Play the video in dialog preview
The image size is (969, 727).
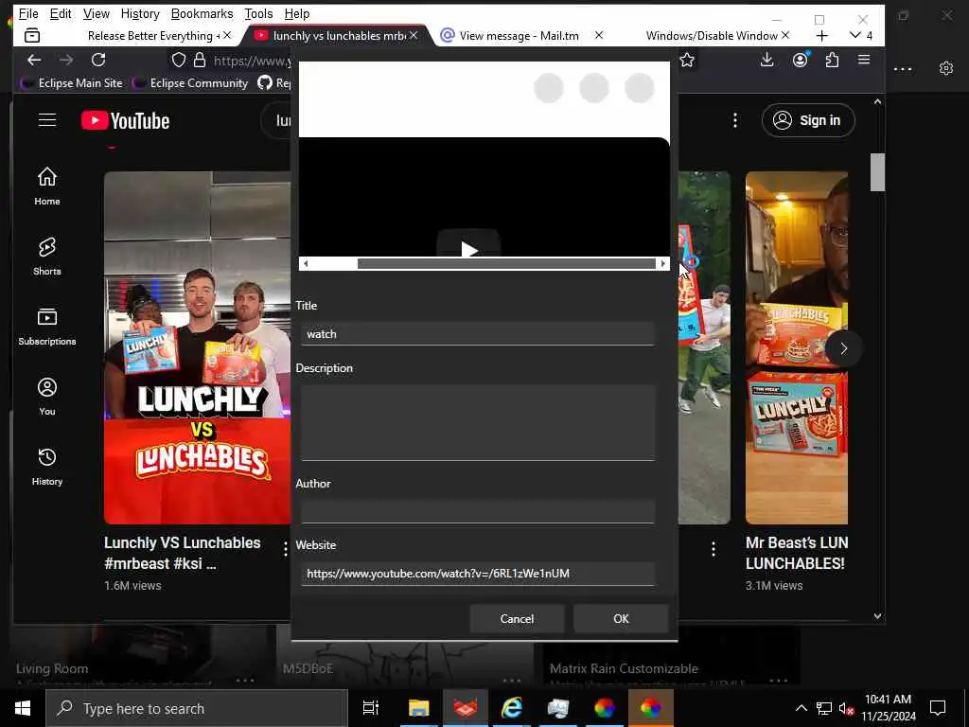click(x=468, y=247)
